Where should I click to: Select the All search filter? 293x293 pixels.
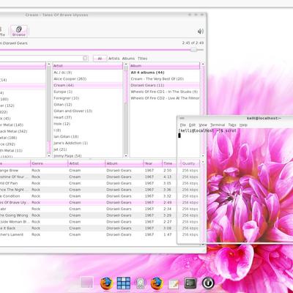(100, 59)
